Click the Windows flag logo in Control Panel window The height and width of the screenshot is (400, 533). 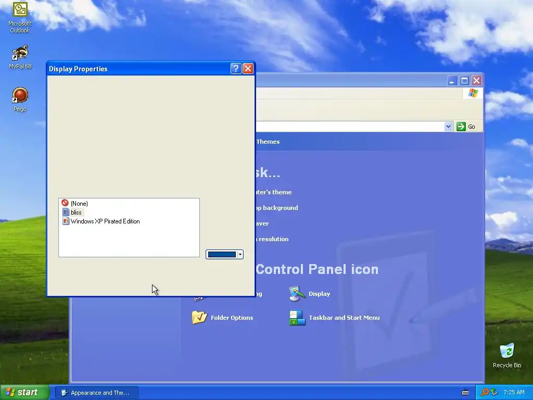click(473, 93)
